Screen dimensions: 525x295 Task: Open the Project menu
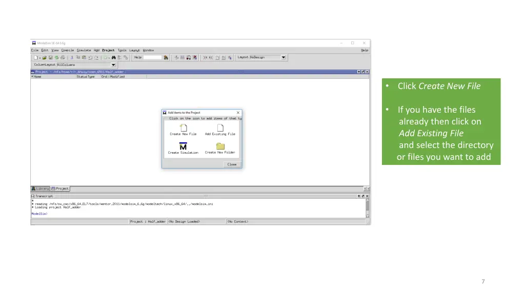[x=108, y=50]
